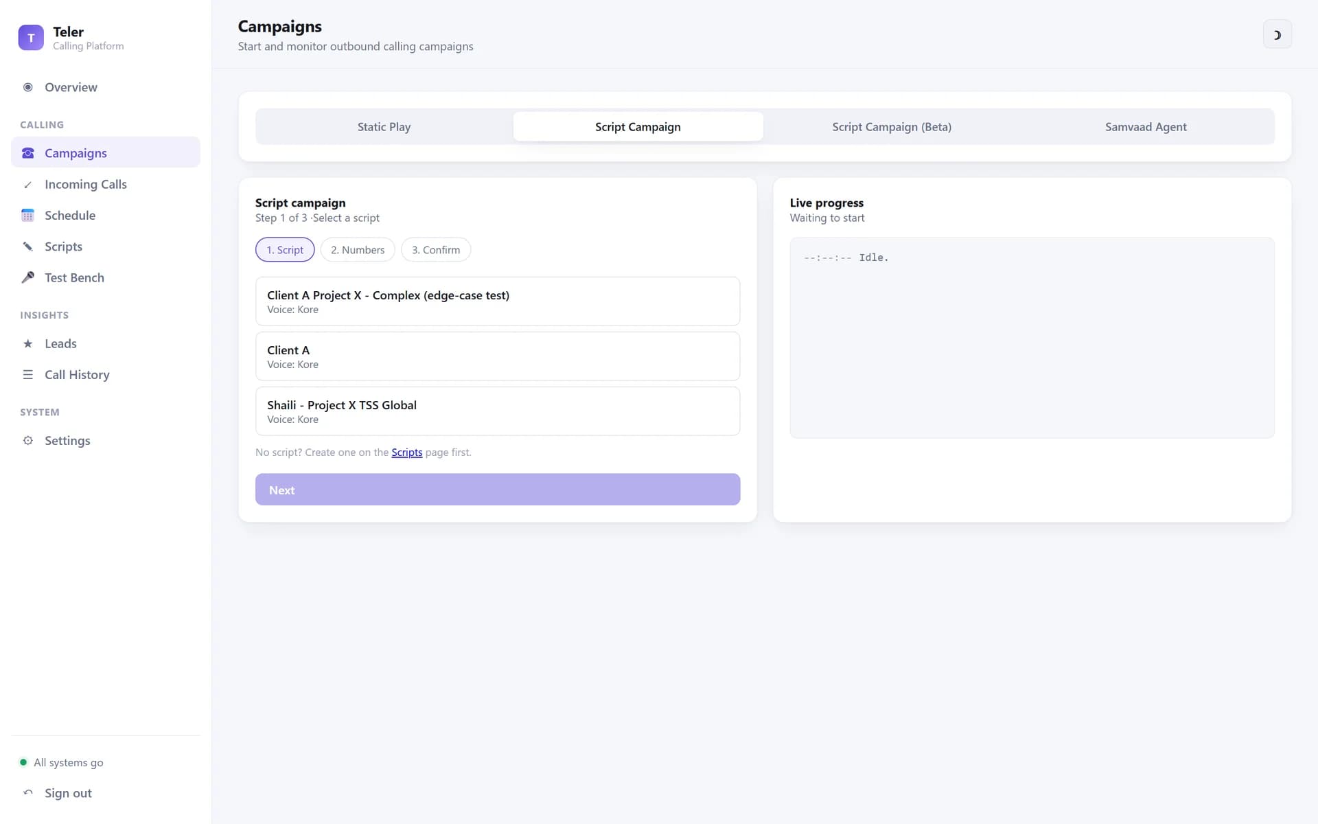Switch to the Samvaad Agent tab
The height and width of the screenshot is (824, 1318).
(x=1146, y=127)
